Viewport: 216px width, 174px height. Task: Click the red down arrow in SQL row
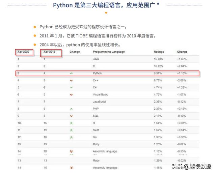click(71, 116)
